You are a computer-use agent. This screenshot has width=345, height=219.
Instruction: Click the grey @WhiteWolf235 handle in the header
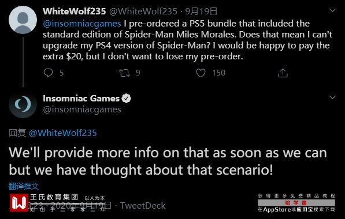click(143, 11)
